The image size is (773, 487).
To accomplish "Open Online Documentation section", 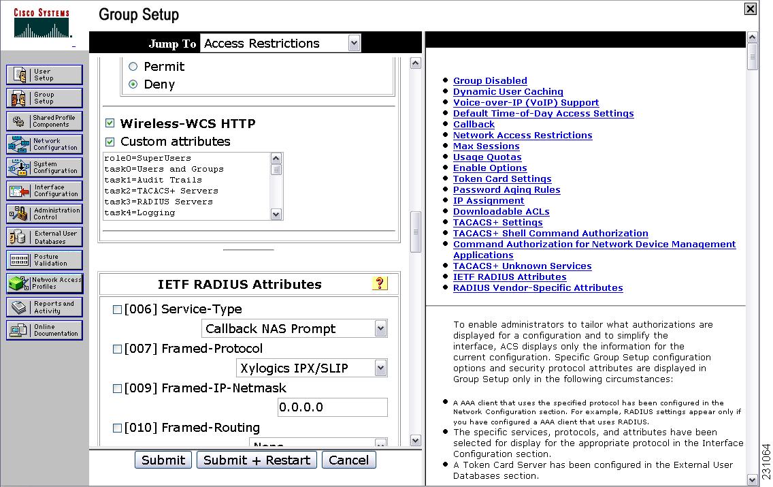I will pyautogui.click(x=44, y=330).
